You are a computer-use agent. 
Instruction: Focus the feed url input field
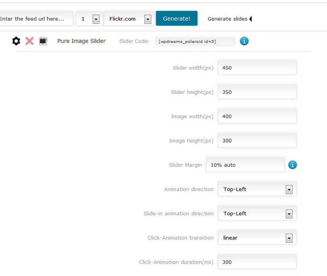36,19
